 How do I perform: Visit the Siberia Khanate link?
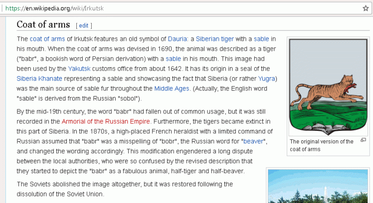point(39,79)
